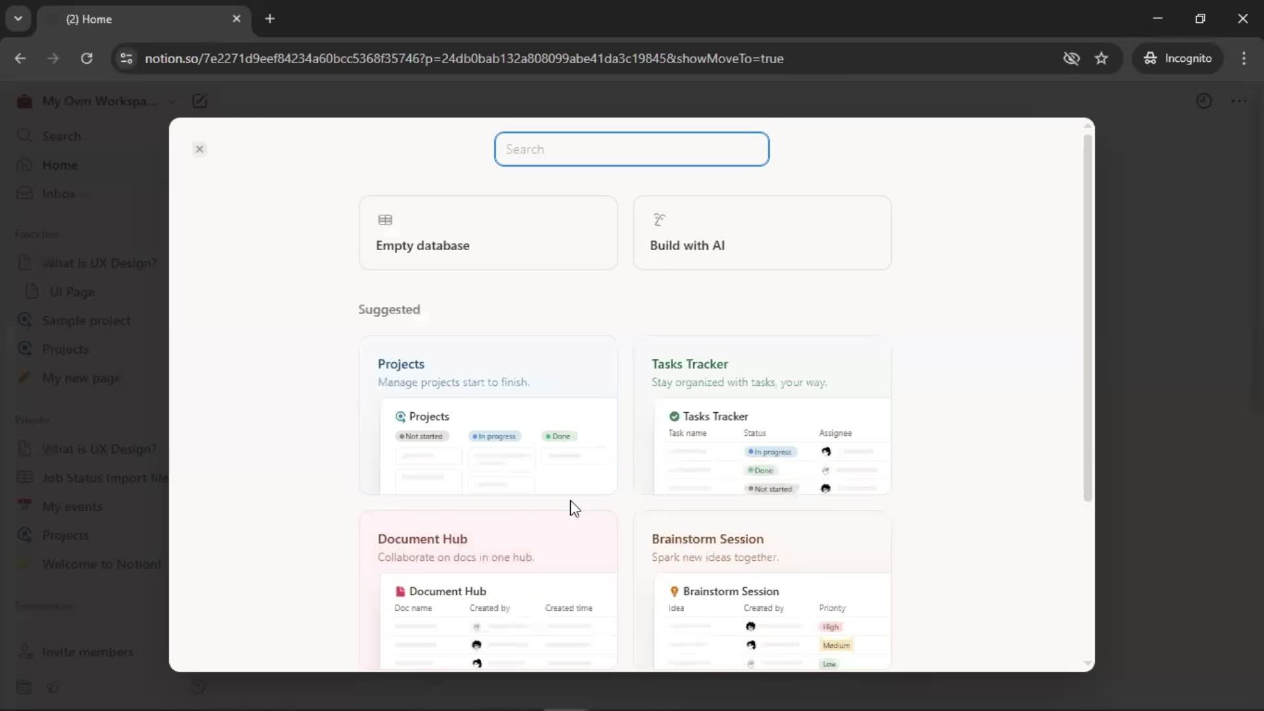Click the notion.so address bar URL
Screen dimensions: 1264x711
pyautogui.click(x=464, y=59)
